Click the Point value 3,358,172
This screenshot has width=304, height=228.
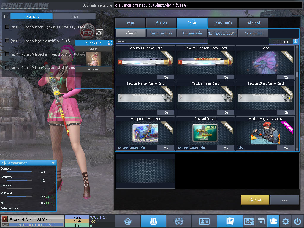pyautogui.click(x=97, y=217)
